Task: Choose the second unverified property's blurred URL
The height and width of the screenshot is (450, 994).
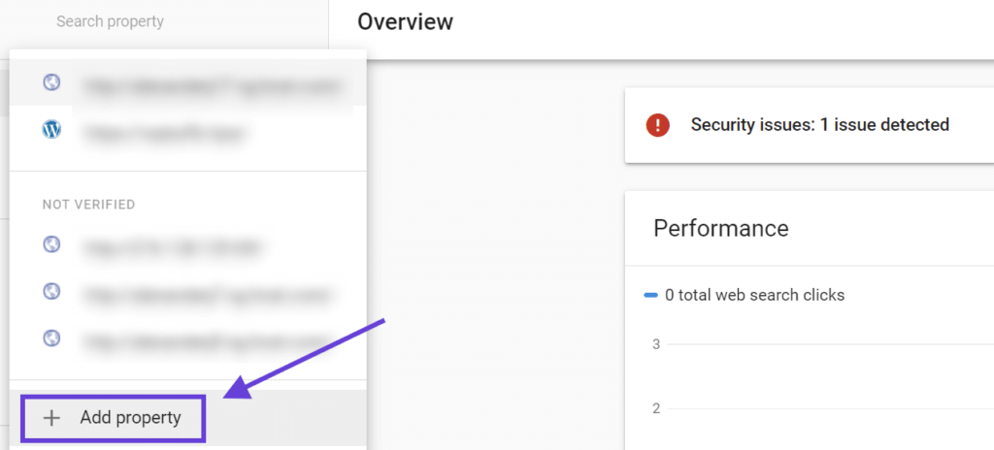Action: 209,292
